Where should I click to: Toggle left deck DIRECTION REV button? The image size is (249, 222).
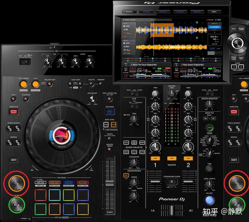tap(13, 112)
